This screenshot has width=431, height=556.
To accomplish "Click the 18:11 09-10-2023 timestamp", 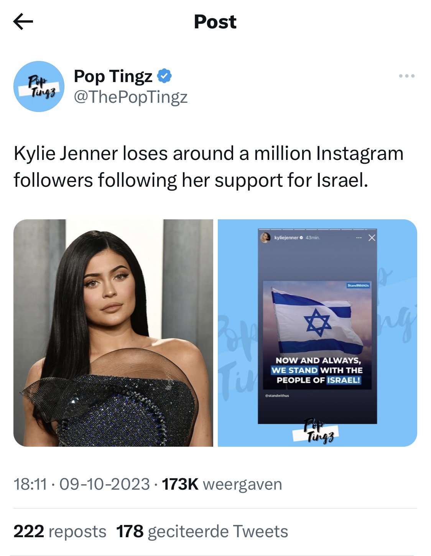I will 82,484.
